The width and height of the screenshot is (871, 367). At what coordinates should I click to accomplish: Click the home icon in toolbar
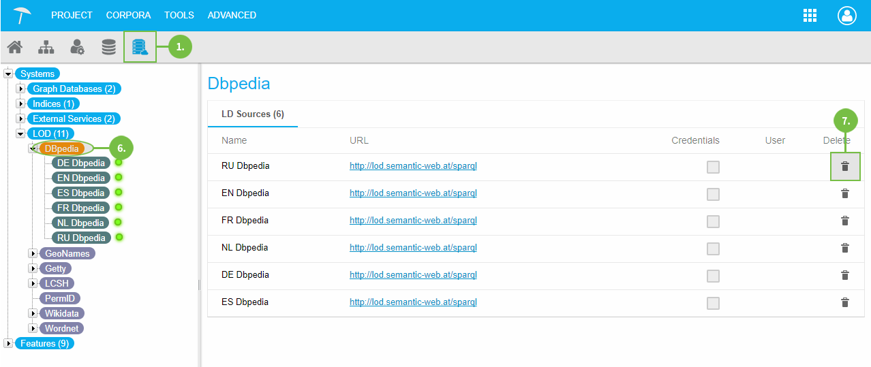(14, 47)
